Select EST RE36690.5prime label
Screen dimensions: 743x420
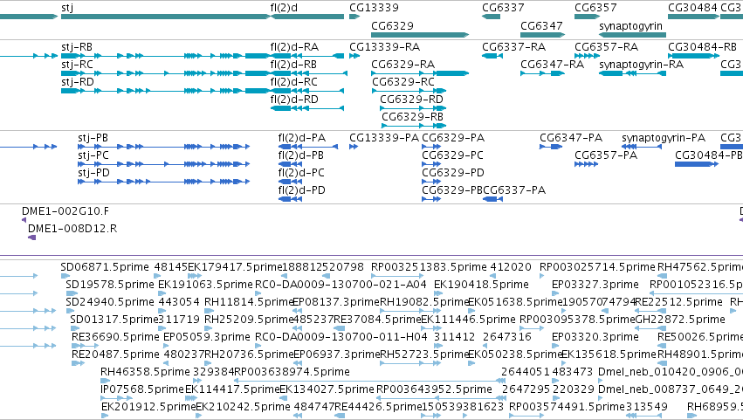point(115,337)
